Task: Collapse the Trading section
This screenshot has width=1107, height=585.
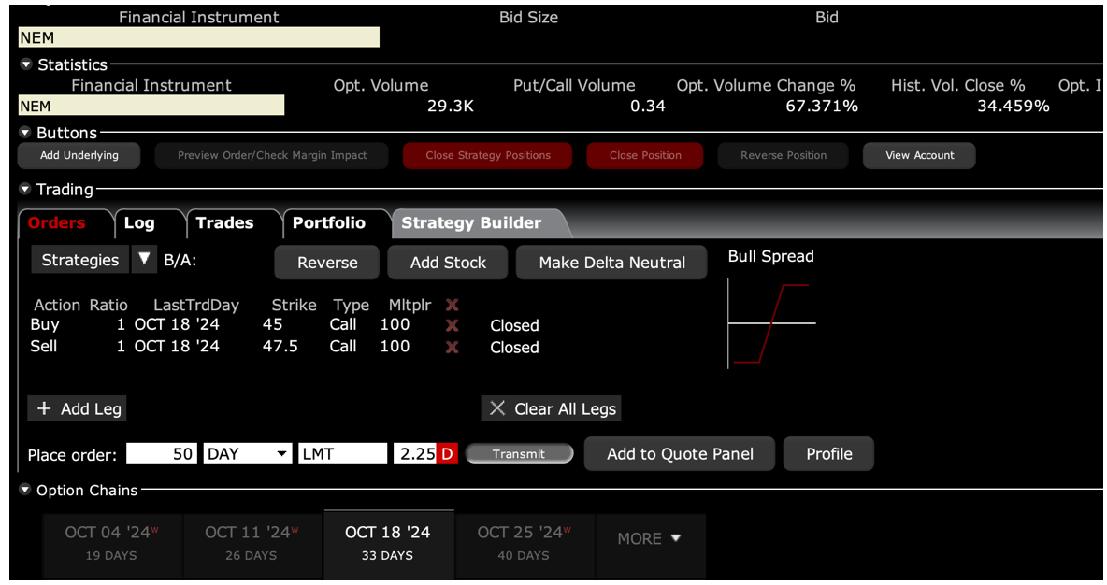Action: (x=26, y=190)
